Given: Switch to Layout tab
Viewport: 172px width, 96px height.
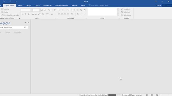Looking at the screenshot, I should 37,5.
